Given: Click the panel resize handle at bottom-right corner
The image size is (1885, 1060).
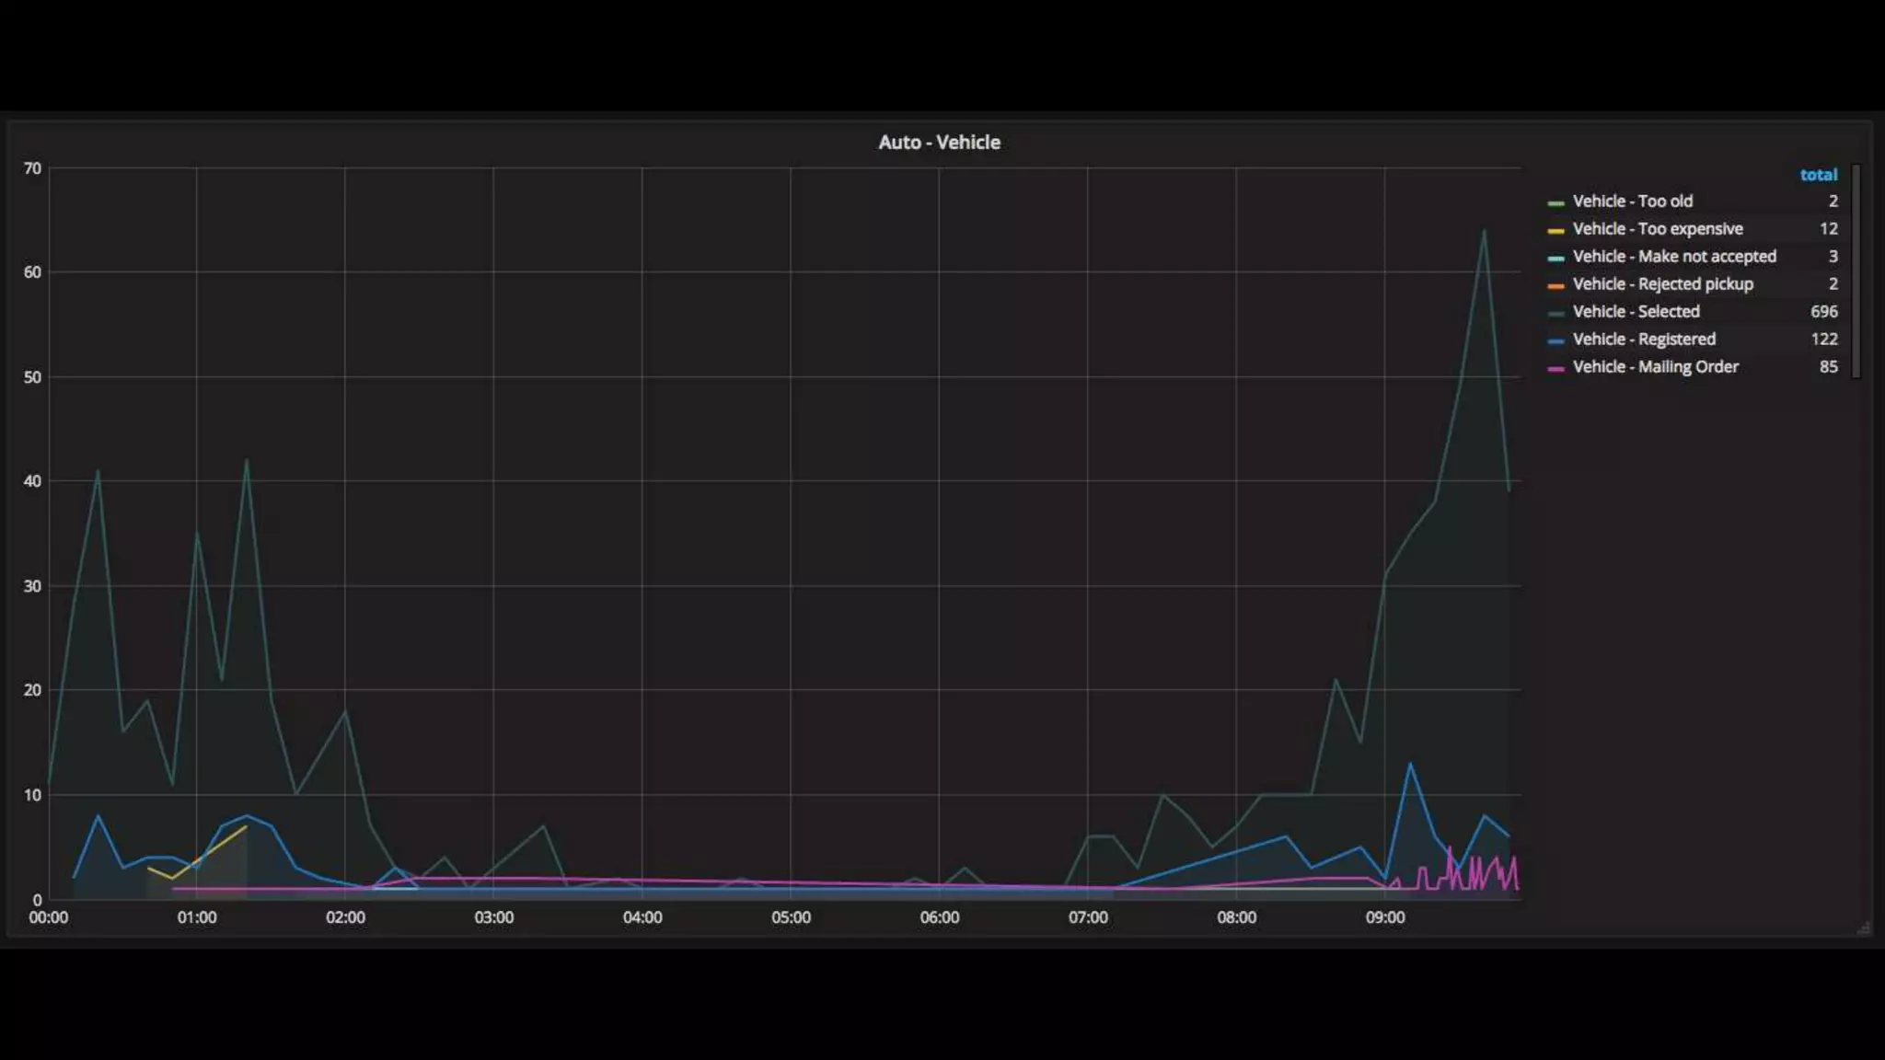Looking at the screenshot, I should pyautogui.click(x=1864, y=928).
